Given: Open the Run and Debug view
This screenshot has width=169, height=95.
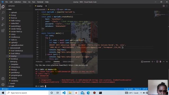Looking at the screenshot, I should tap(3, 25).
